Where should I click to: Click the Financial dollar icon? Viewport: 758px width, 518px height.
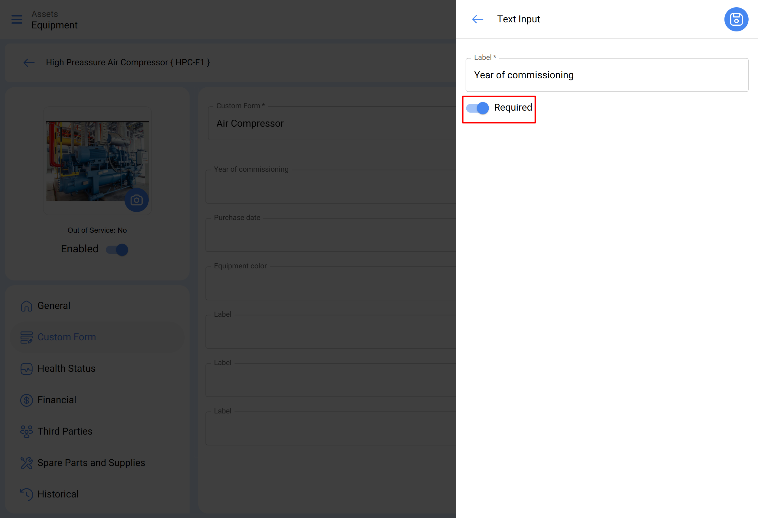tap(26, 400)
